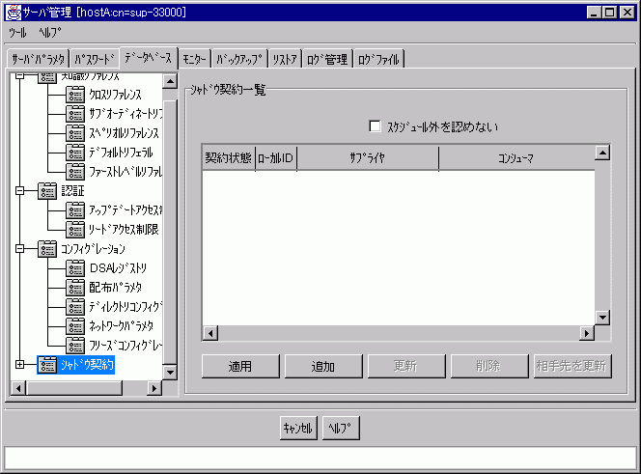Click tree panel scroll down arrow
The width and height of the screenshot is (641, 474).
pos(170,372)
